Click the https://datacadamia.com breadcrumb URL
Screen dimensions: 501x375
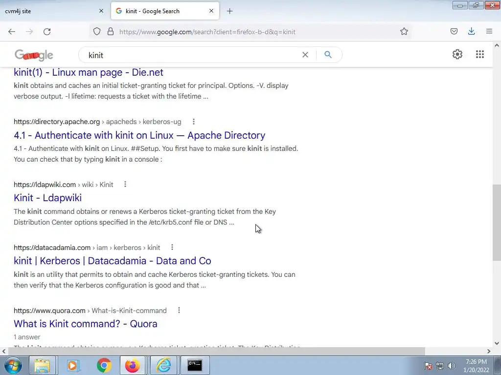click(x=52, y=248)
